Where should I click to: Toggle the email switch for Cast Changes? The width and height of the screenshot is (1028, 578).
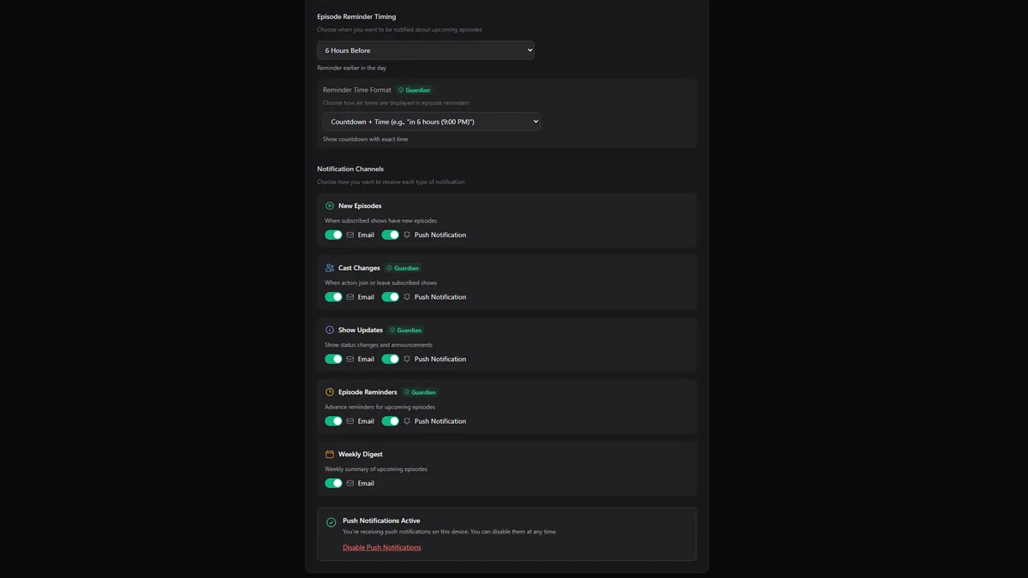(334, 297)
